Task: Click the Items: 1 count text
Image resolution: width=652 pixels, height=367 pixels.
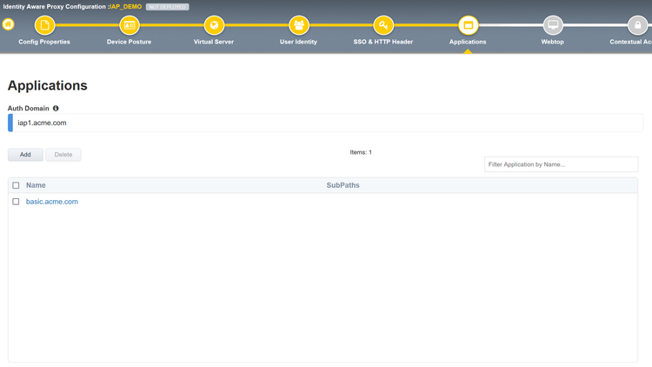Action: click(x=361, y=152)
